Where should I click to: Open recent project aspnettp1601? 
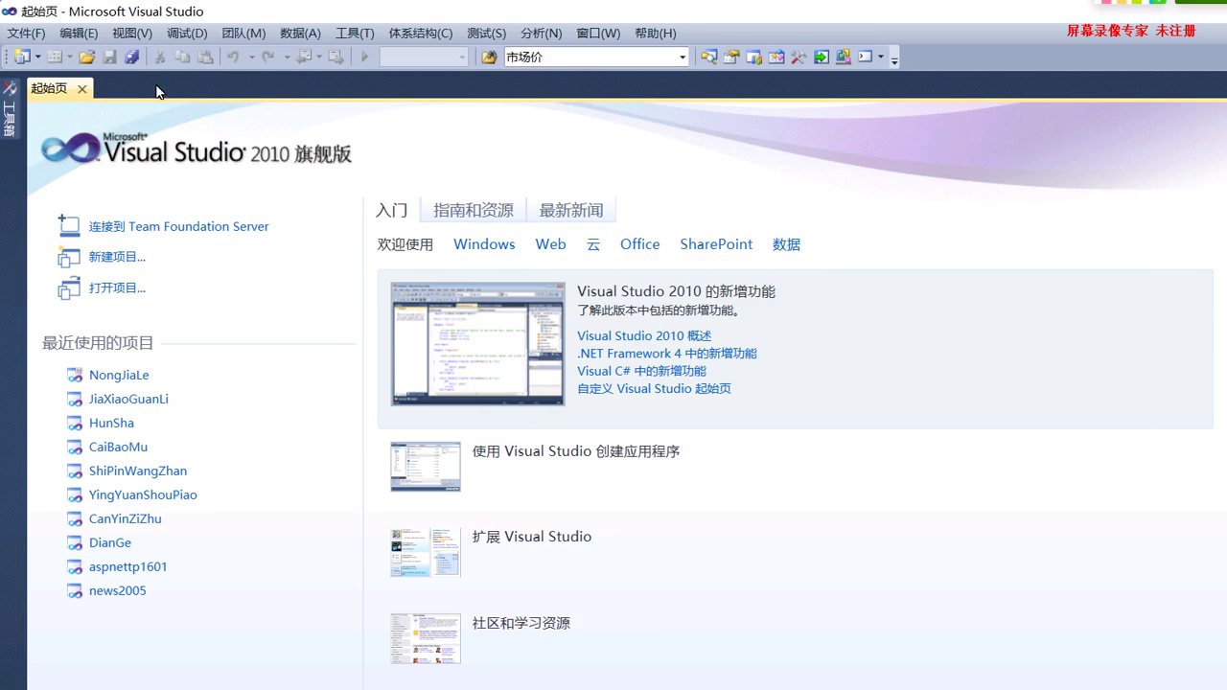pyautogui.click(x=127, y=566)
